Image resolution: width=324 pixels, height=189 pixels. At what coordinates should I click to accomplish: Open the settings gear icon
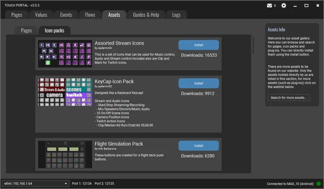(283, 6)
